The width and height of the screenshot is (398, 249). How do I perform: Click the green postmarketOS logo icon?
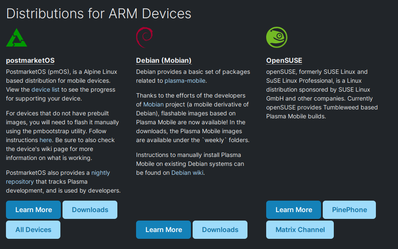[x=17, y=37]
